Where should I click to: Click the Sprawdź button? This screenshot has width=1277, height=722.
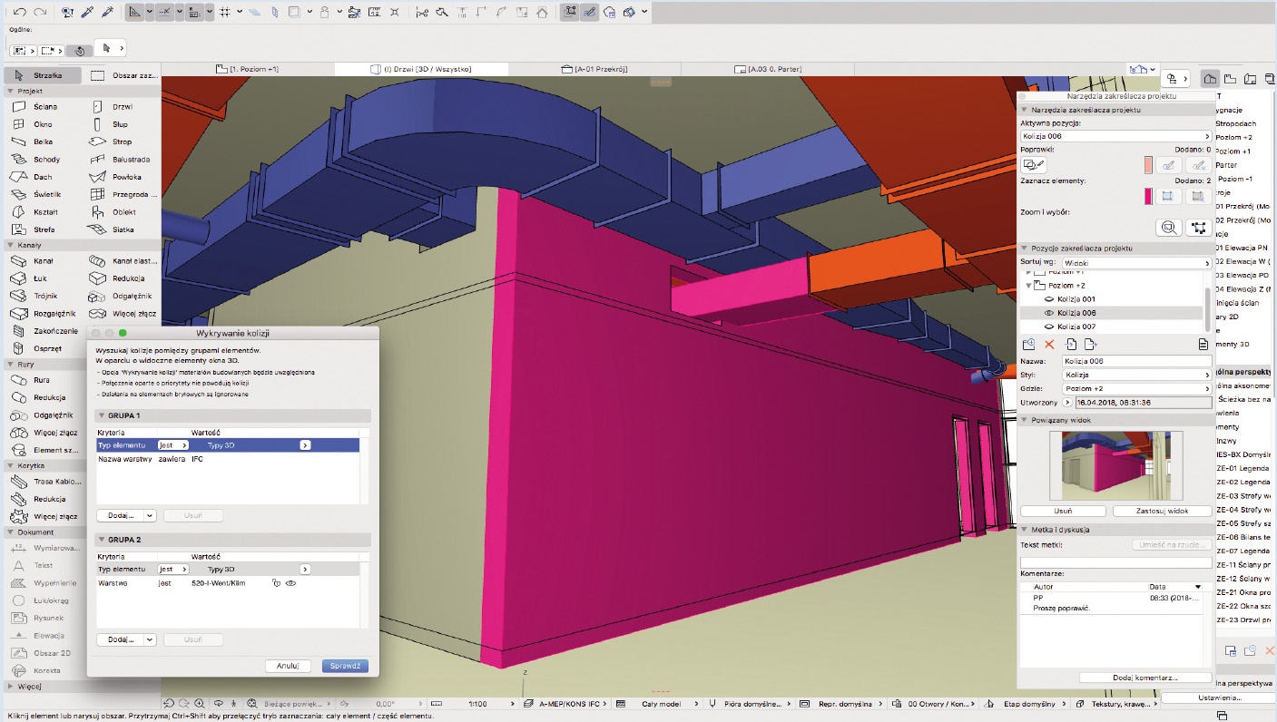(x=345, y=666)
